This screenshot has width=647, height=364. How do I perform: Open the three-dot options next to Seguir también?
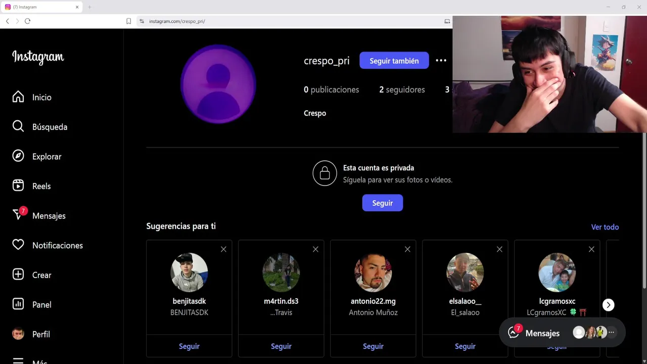tap(441, 61)
